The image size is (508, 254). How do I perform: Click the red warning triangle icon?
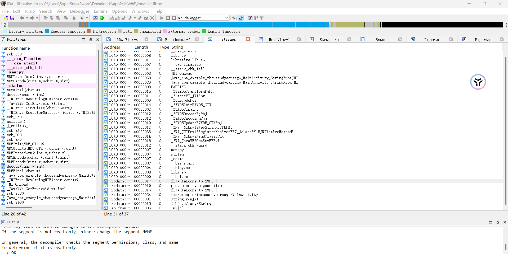coord(96,18)
